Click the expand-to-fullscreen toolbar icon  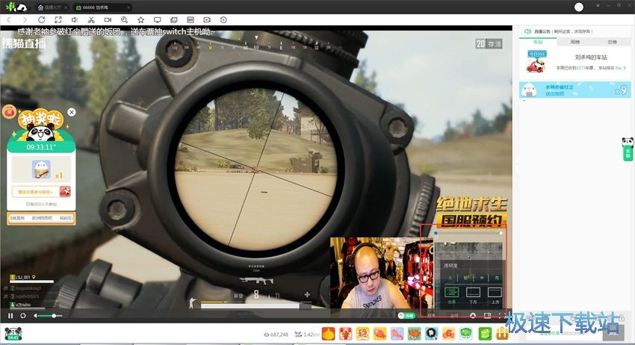pos(58,20)
